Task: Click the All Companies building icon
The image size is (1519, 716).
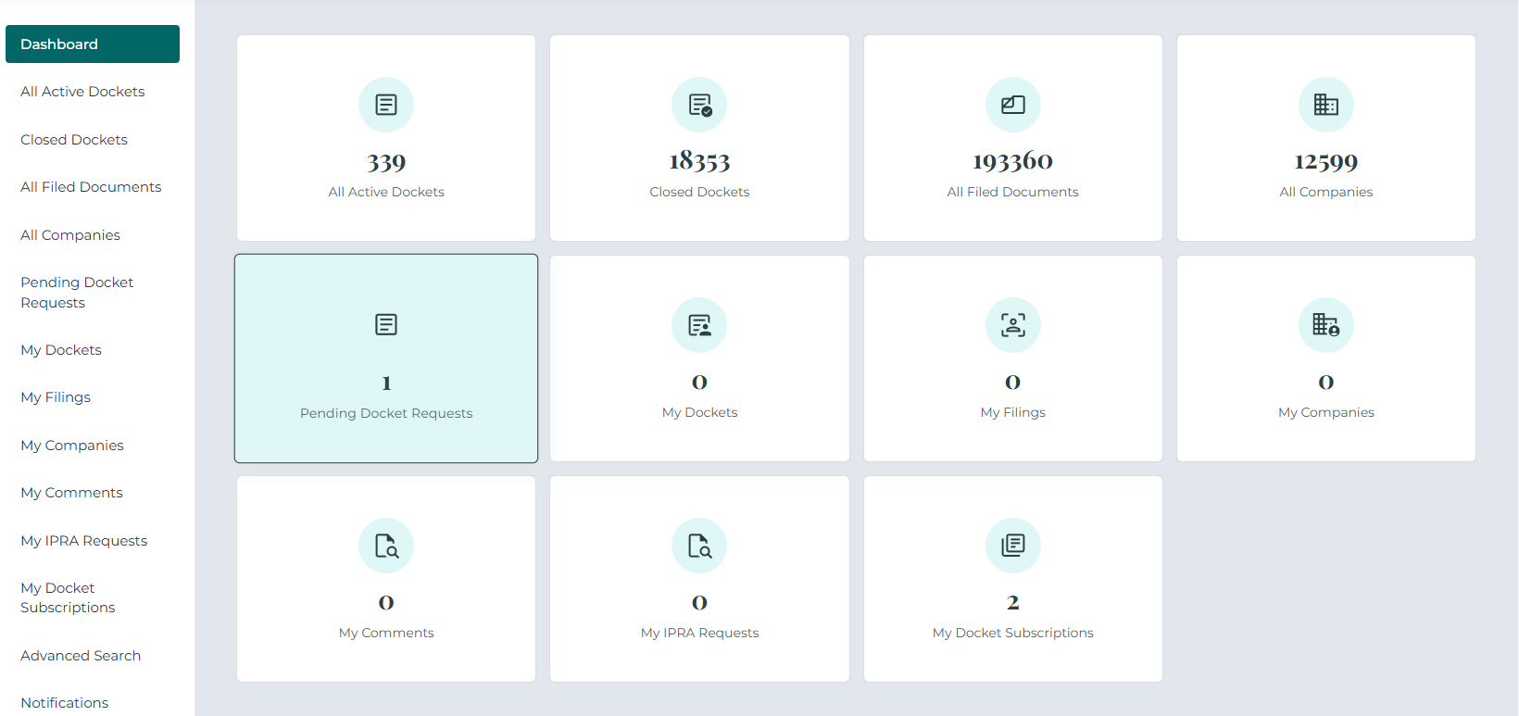Action: pos(1325,105)
